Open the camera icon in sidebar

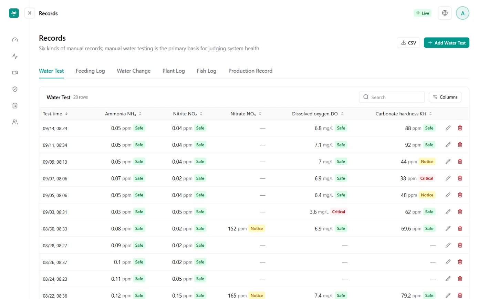(15, 73)
